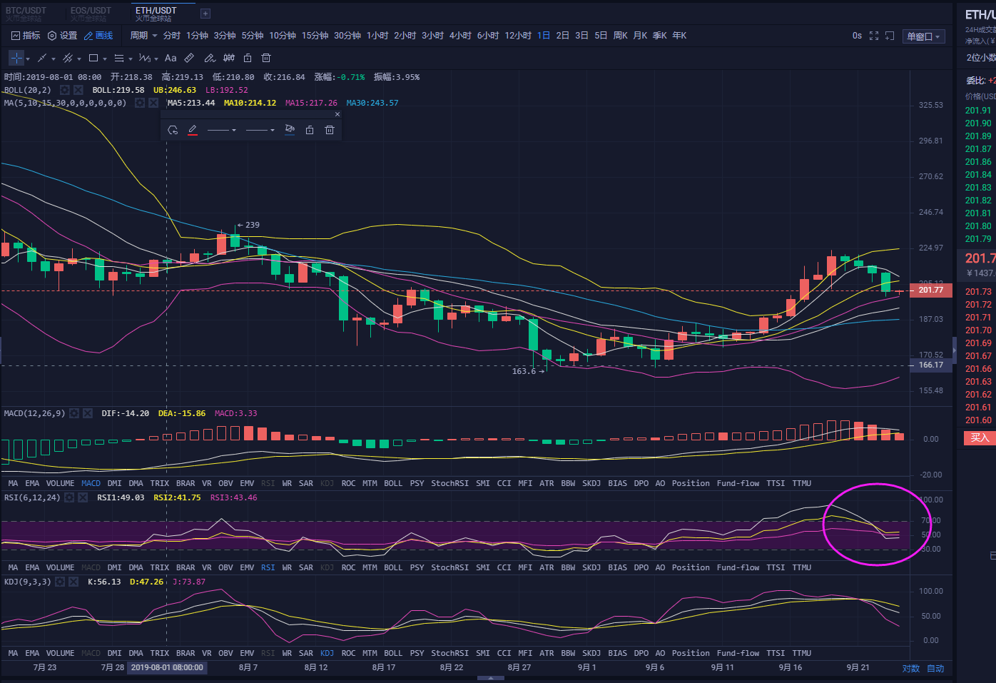Click the eraser brush tool in drawing toolbar
The height and width of the screenshot is (683, 996).
[x=210, y=58]
